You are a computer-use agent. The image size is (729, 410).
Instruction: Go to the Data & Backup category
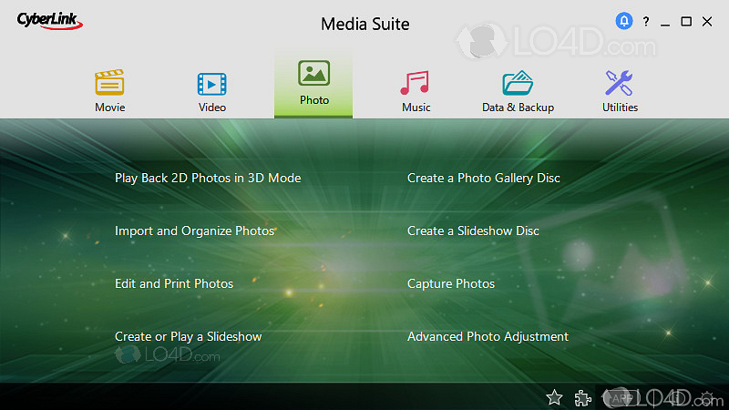[x=518, y=92]
